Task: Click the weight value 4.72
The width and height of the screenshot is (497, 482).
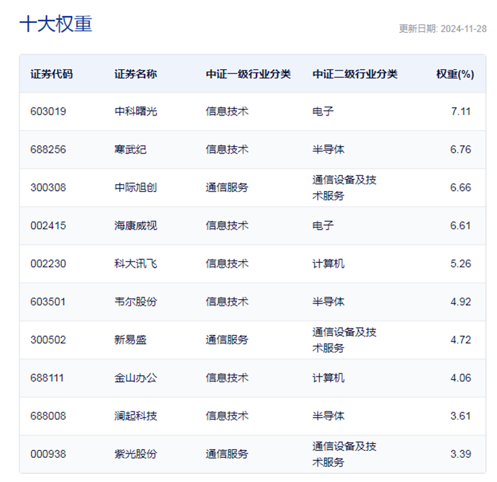Action: point(461,340)
